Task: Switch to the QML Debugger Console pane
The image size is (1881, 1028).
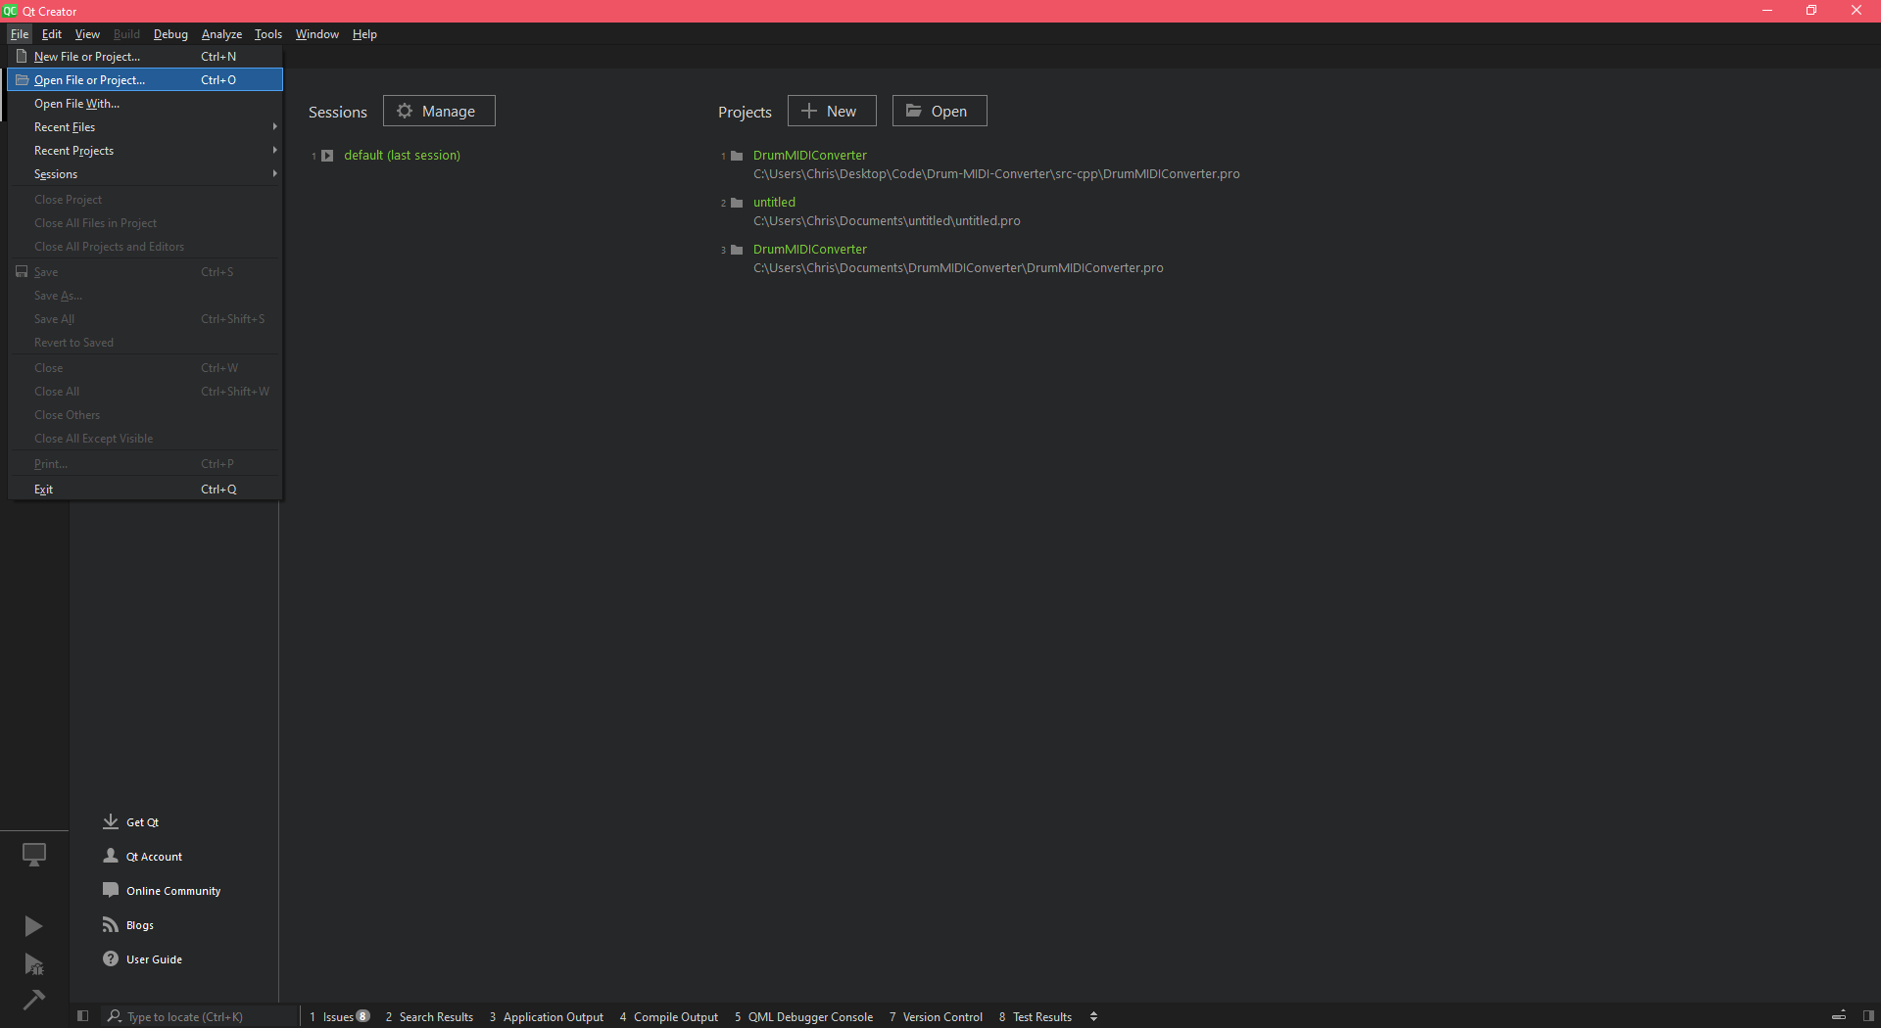Action: click(803, 1016)
